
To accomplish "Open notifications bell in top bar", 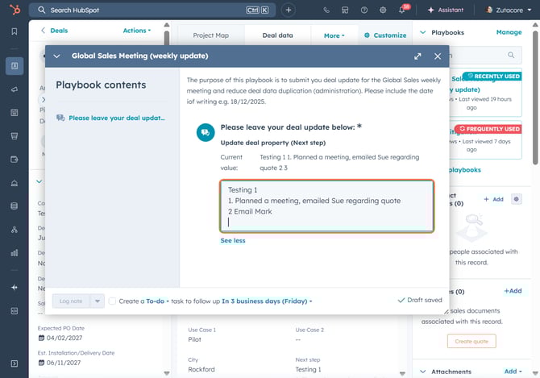I will coord(401,10).
